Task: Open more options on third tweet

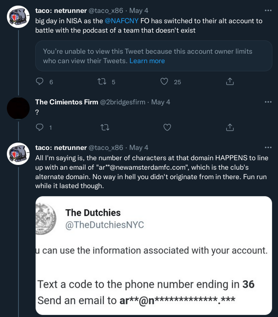Action: (268, 148)
